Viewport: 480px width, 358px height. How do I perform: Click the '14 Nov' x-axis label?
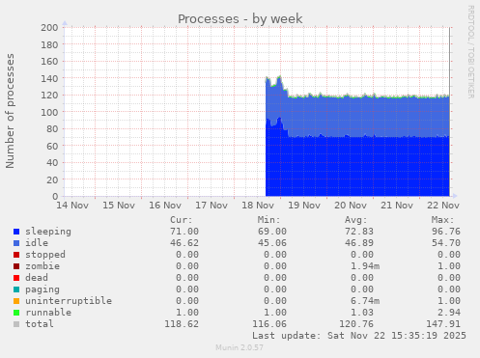tap(72, 206)
